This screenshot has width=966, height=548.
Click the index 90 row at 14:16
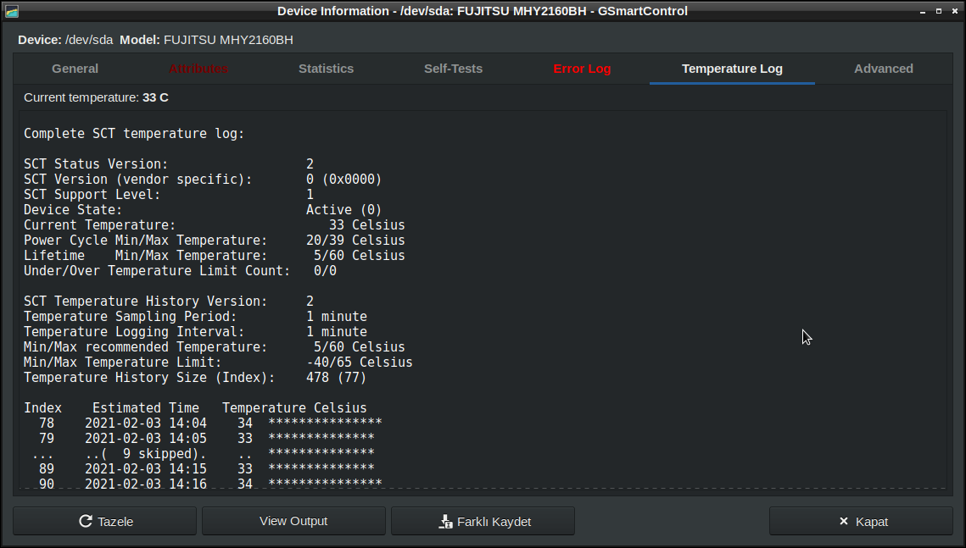pos(210,484)
